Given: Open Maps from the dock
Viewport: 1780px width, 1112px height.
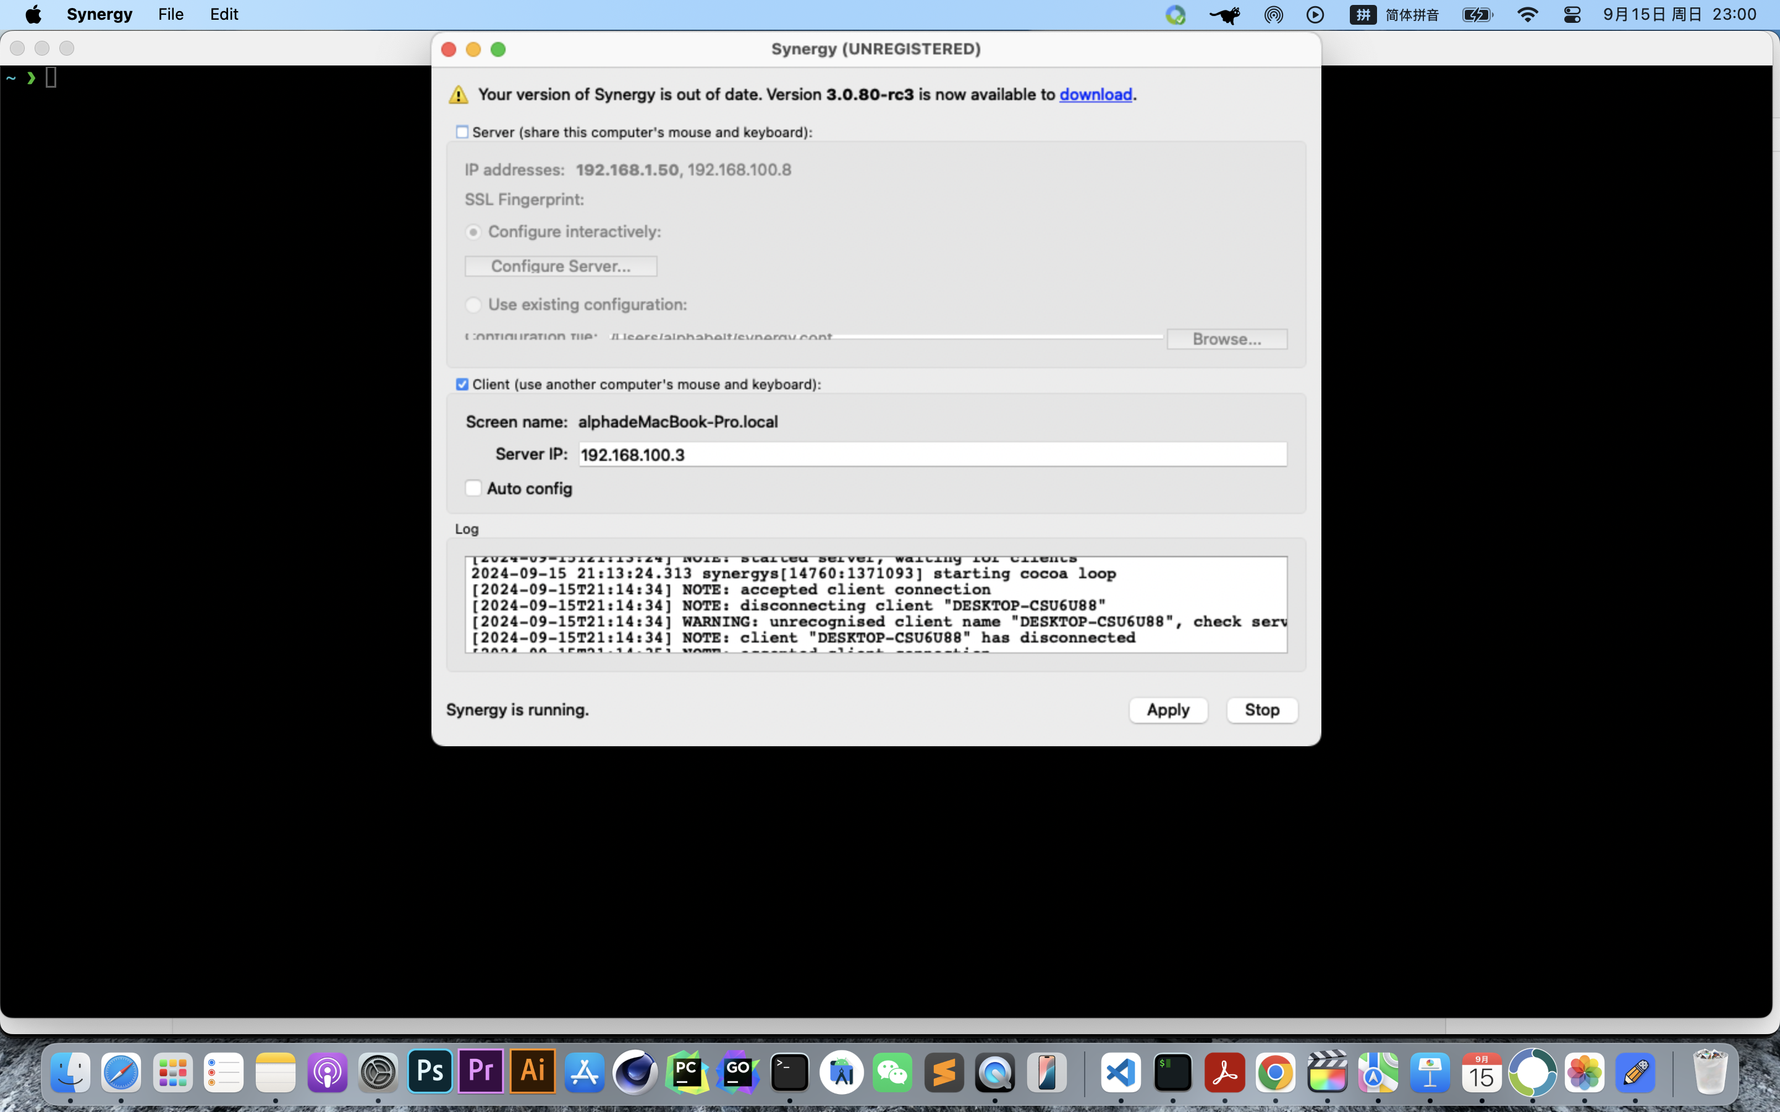Looking at the screenshot, I should (1378, 1072).
